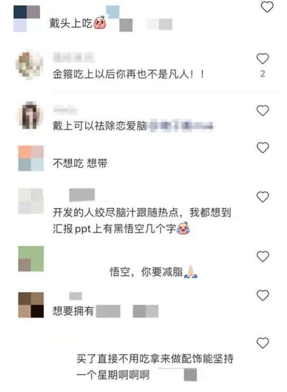This screenshot has width=287, height=392.
Task: Open the green avatar beside '悟空，你要减脂'
Action: [x=31, y=259]
